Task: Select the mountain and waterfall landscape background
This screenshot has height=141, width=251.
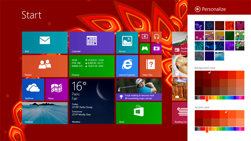Action: pyautogui.click(x=240, y=36)
